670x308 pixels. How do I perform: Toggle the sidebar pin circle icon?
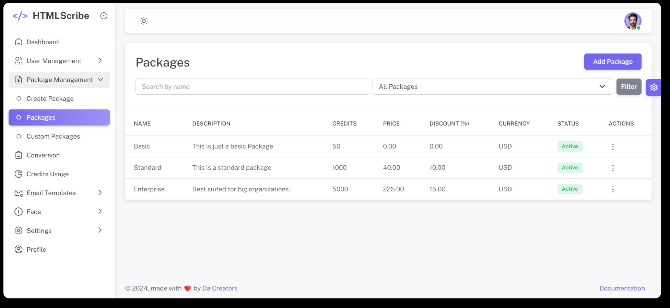tap(104, 16)
